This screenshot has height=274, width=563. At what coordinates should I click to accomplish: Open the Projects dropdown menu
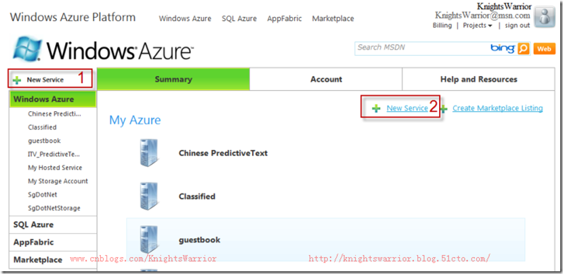(x=478, y=26)
